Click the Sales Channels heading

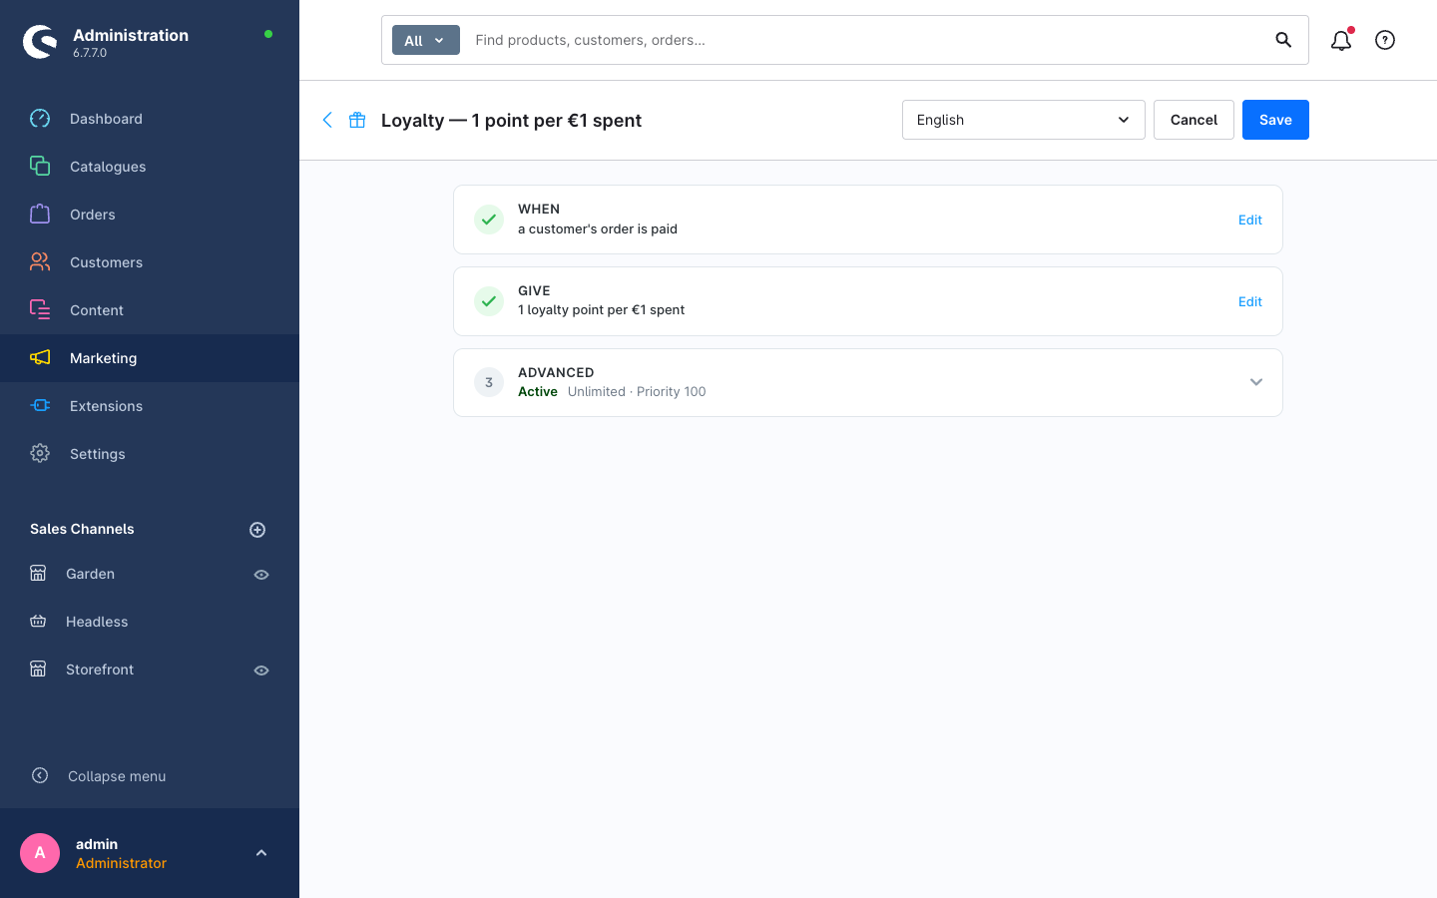click(82, 529)
